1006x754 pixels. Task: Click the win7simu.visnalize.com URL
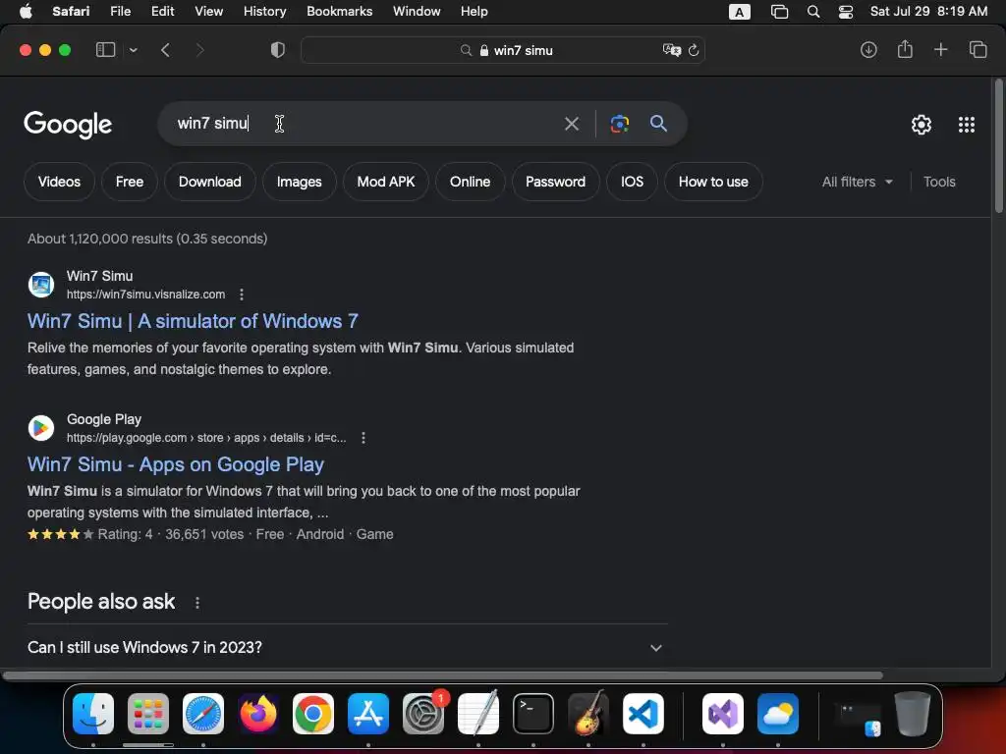pos(145,295)
